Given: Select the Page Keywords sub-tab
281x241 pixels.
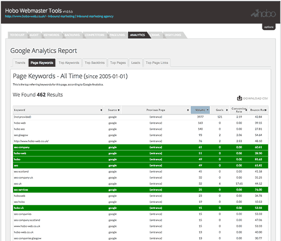Looking at the screenshot, I should [42, 63].
